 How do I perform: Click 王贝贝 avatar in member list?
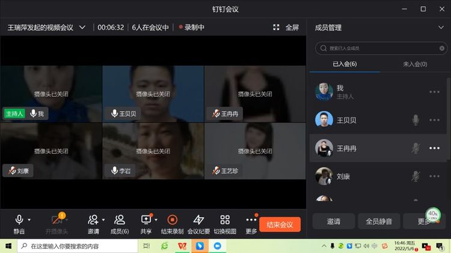click(x=324, y=119)
